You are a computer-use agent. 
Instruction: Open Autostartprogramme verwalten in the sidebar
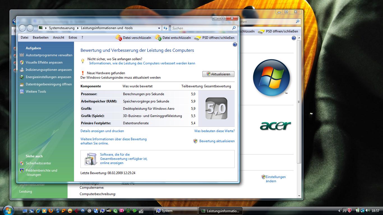pyautogui.click(x=49, y=55)
